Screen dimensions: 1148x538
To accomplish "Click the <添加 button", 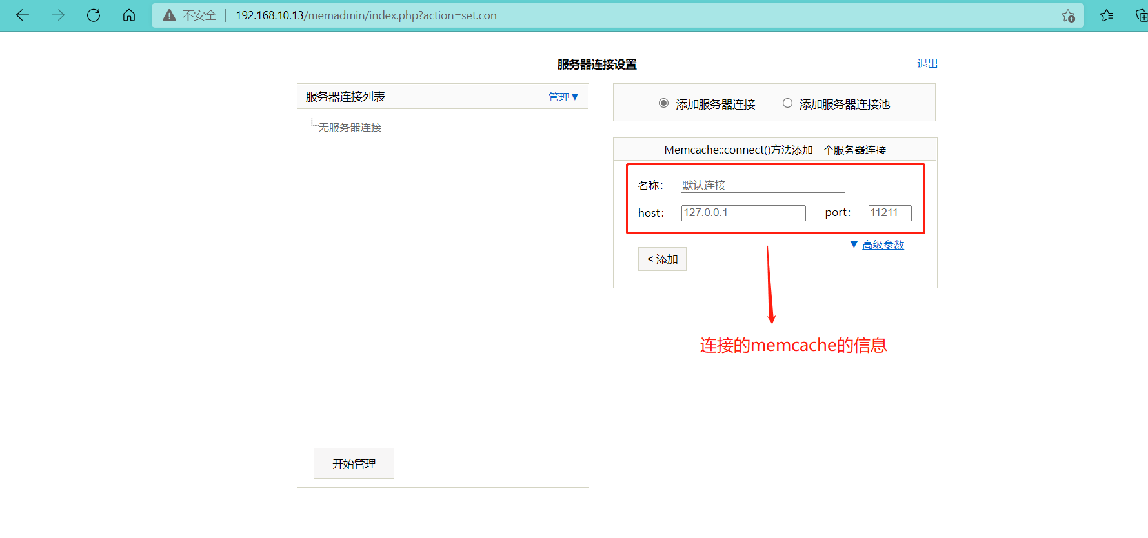I will (x=662, y=259).
